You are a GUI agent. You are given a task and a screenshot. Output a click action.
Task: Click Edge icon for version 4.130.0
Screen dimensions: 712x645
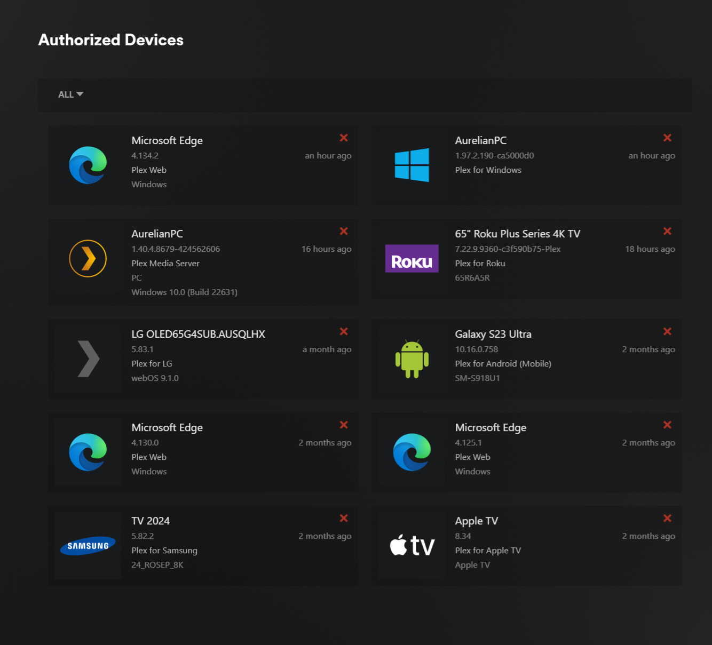(x=88, y=452)
